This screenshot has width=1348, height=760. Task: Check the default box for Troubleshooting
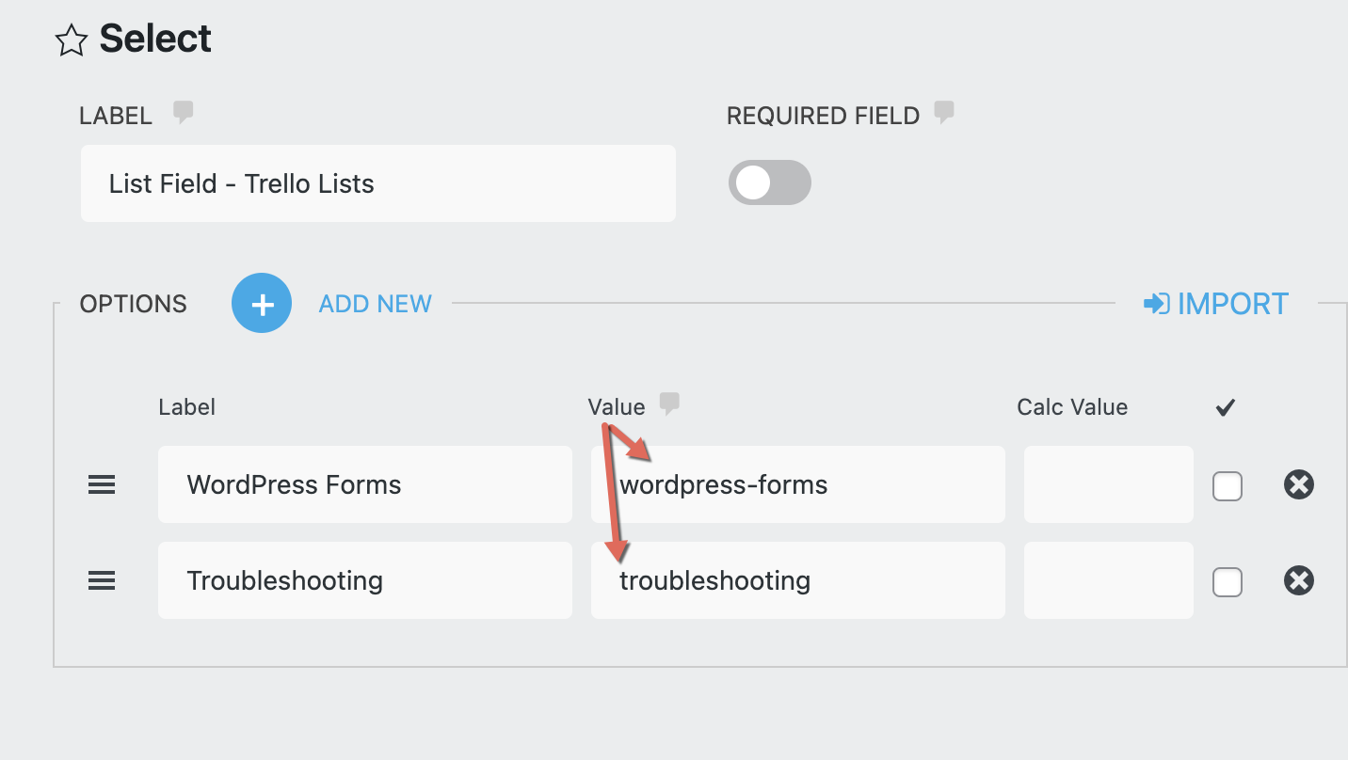[1227, 582]
